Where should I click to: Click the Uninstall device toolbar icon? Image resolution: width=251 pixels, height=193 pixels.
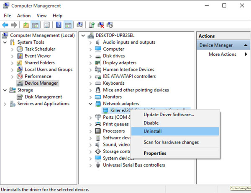[x=101, y=25]
